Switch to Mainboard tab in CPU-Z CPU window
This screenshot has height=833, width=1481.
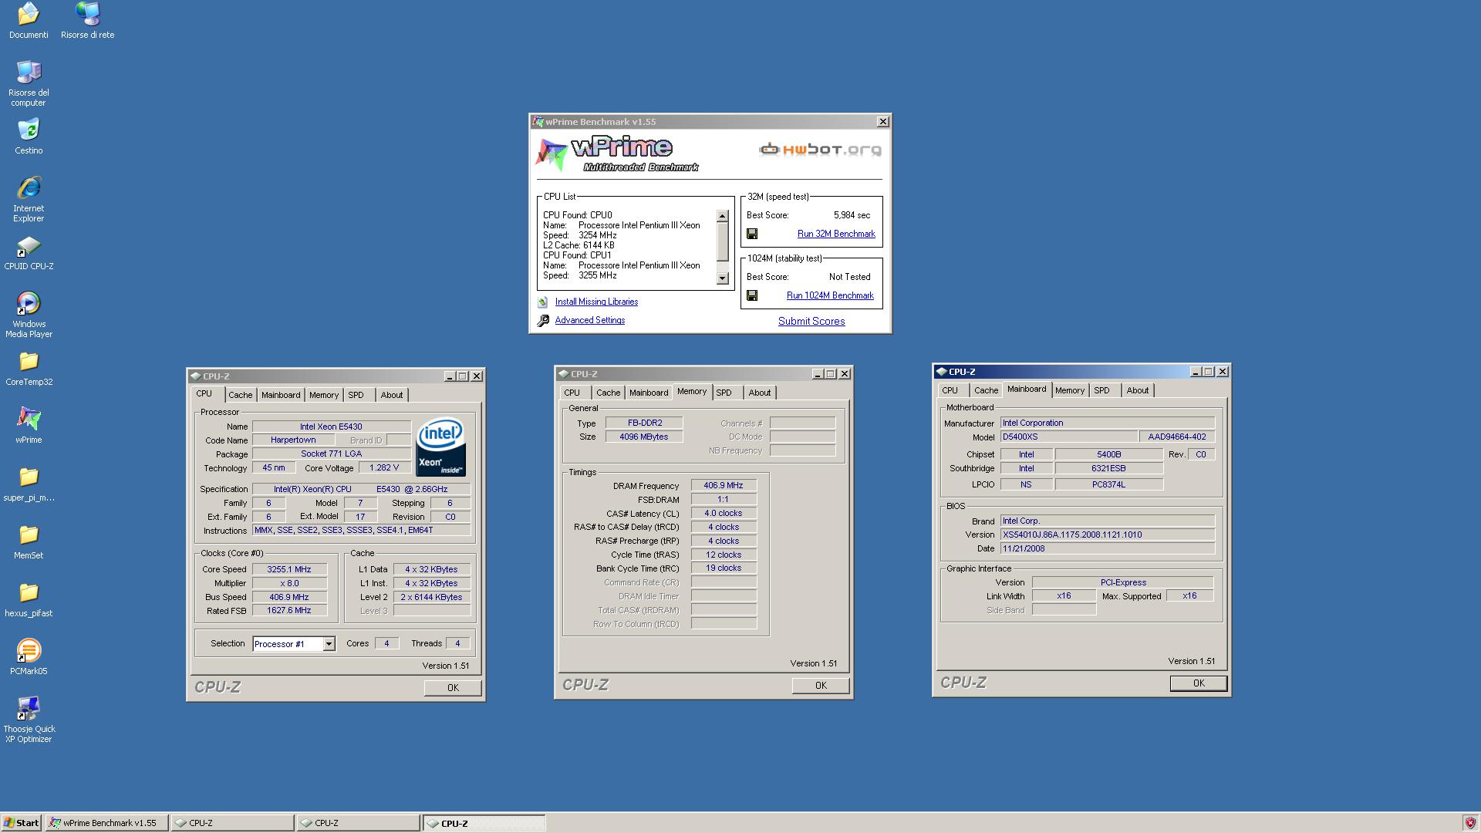tap(281, 395)
